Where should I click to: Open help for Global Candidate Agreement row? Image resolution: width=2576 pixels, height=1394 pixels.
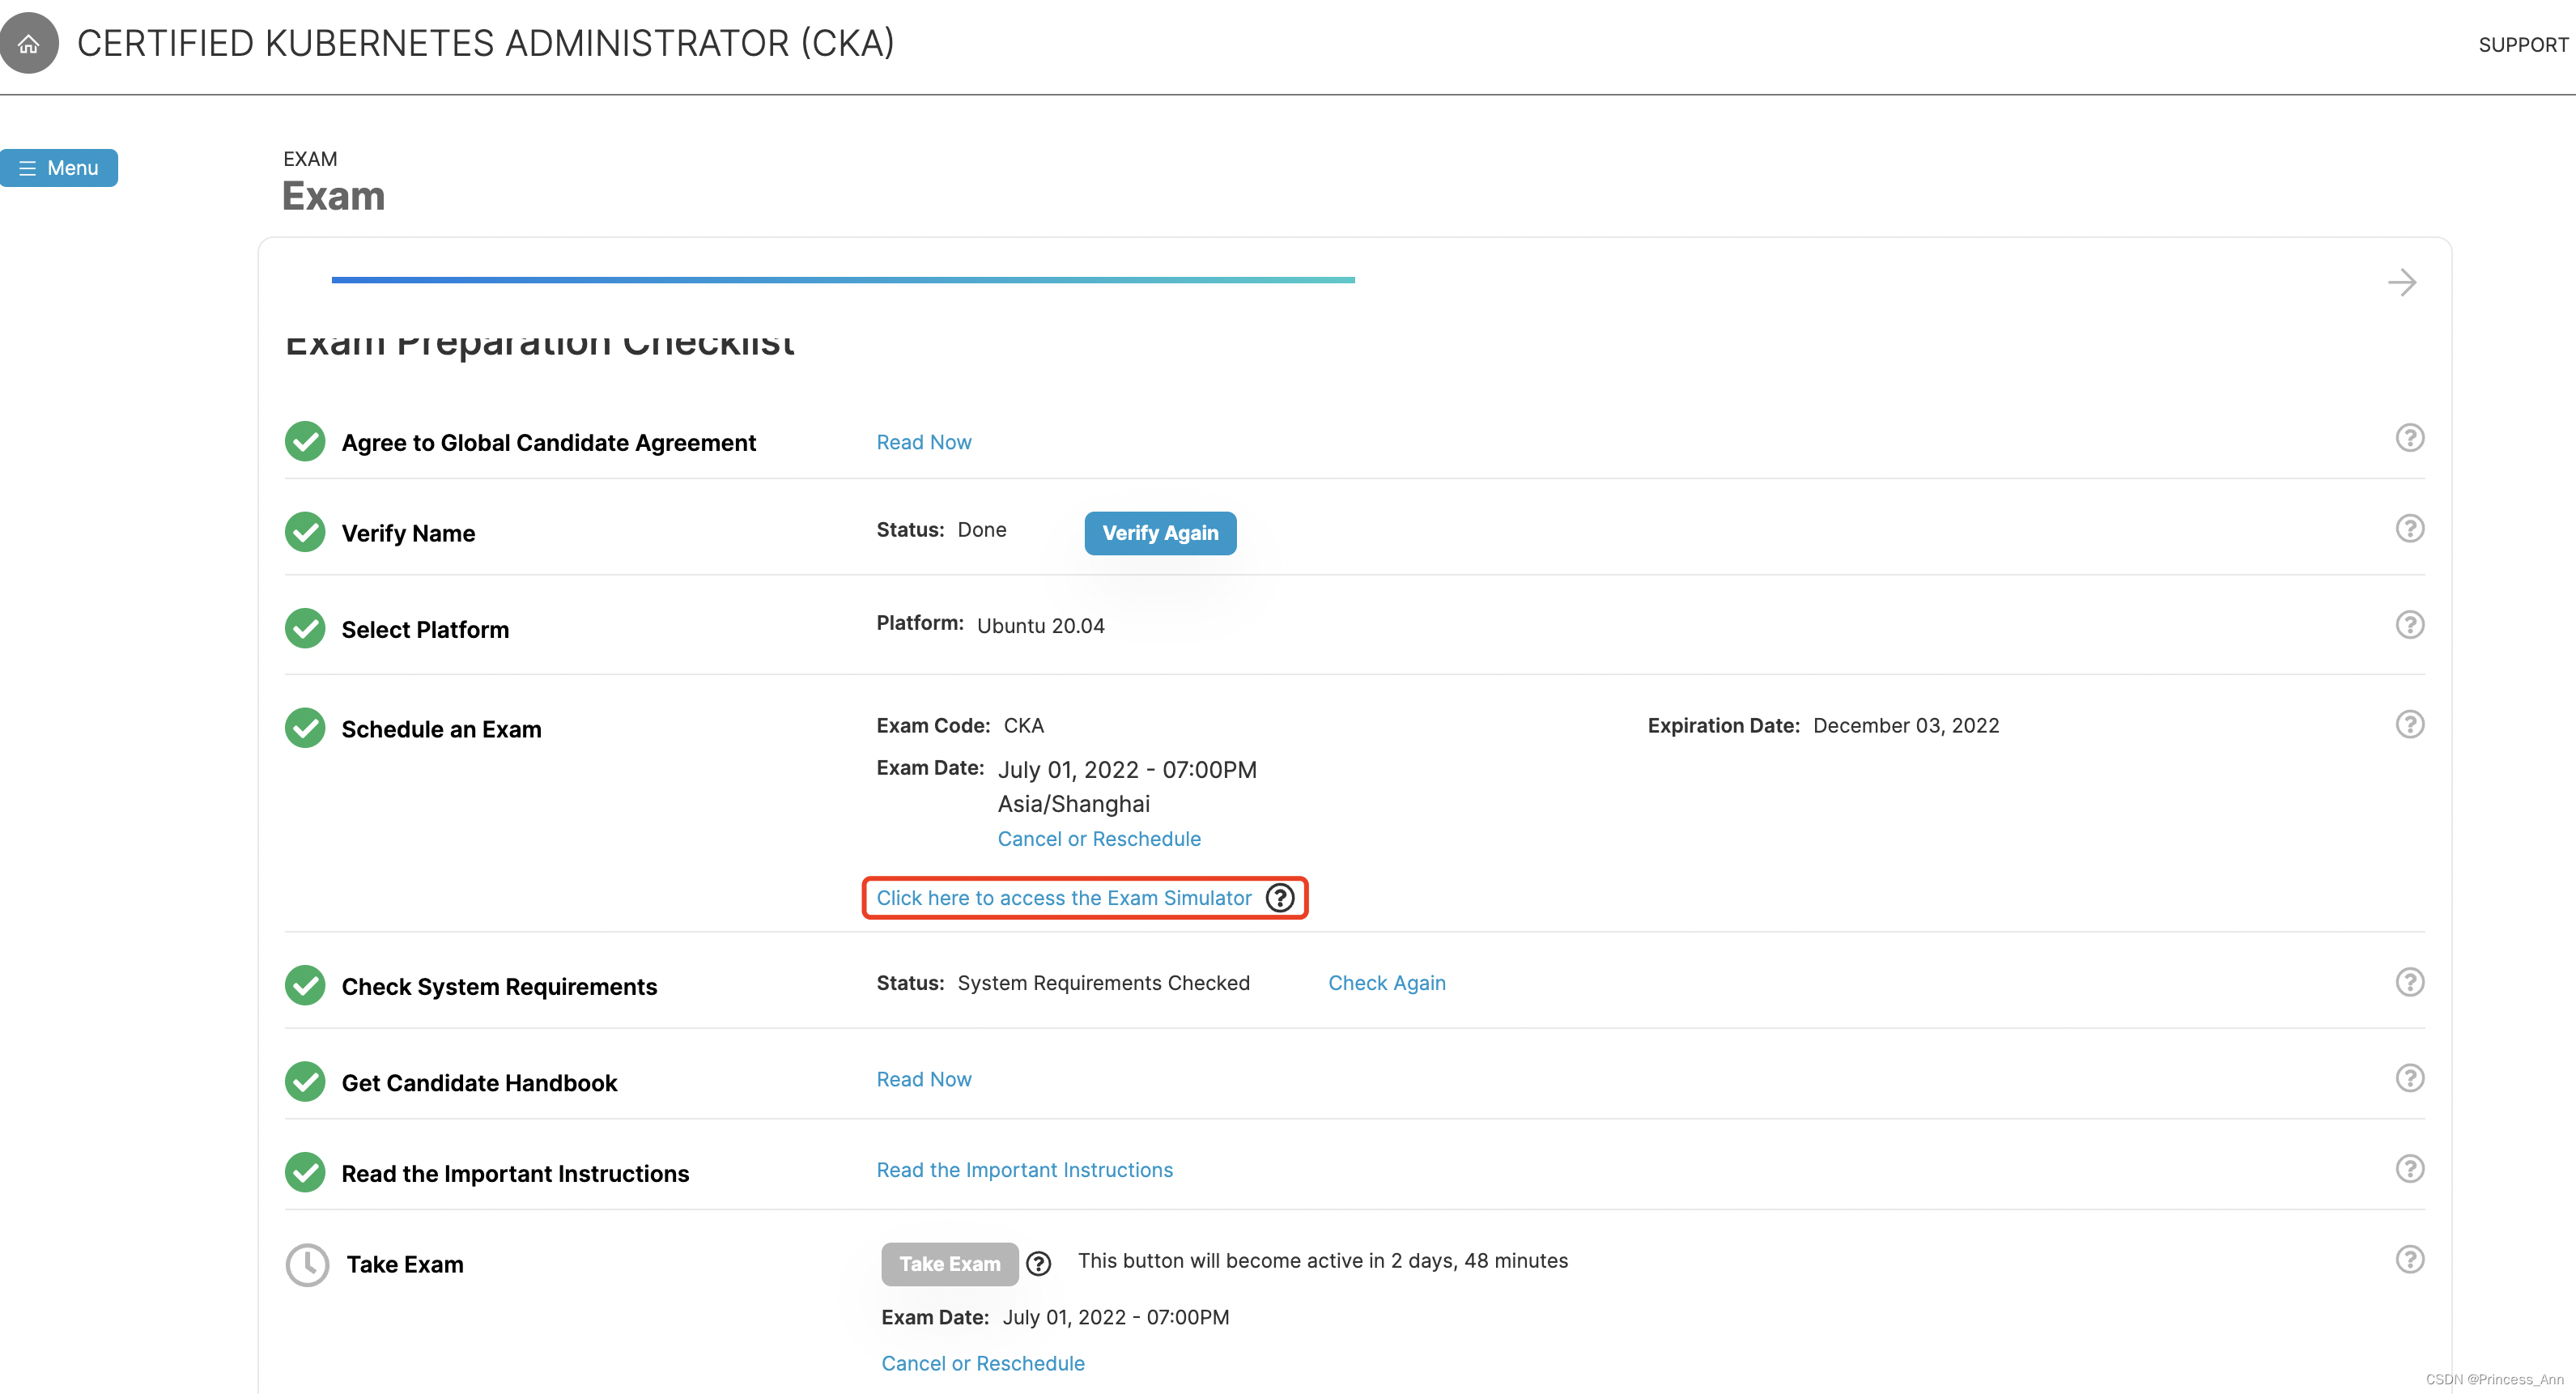2409,438
